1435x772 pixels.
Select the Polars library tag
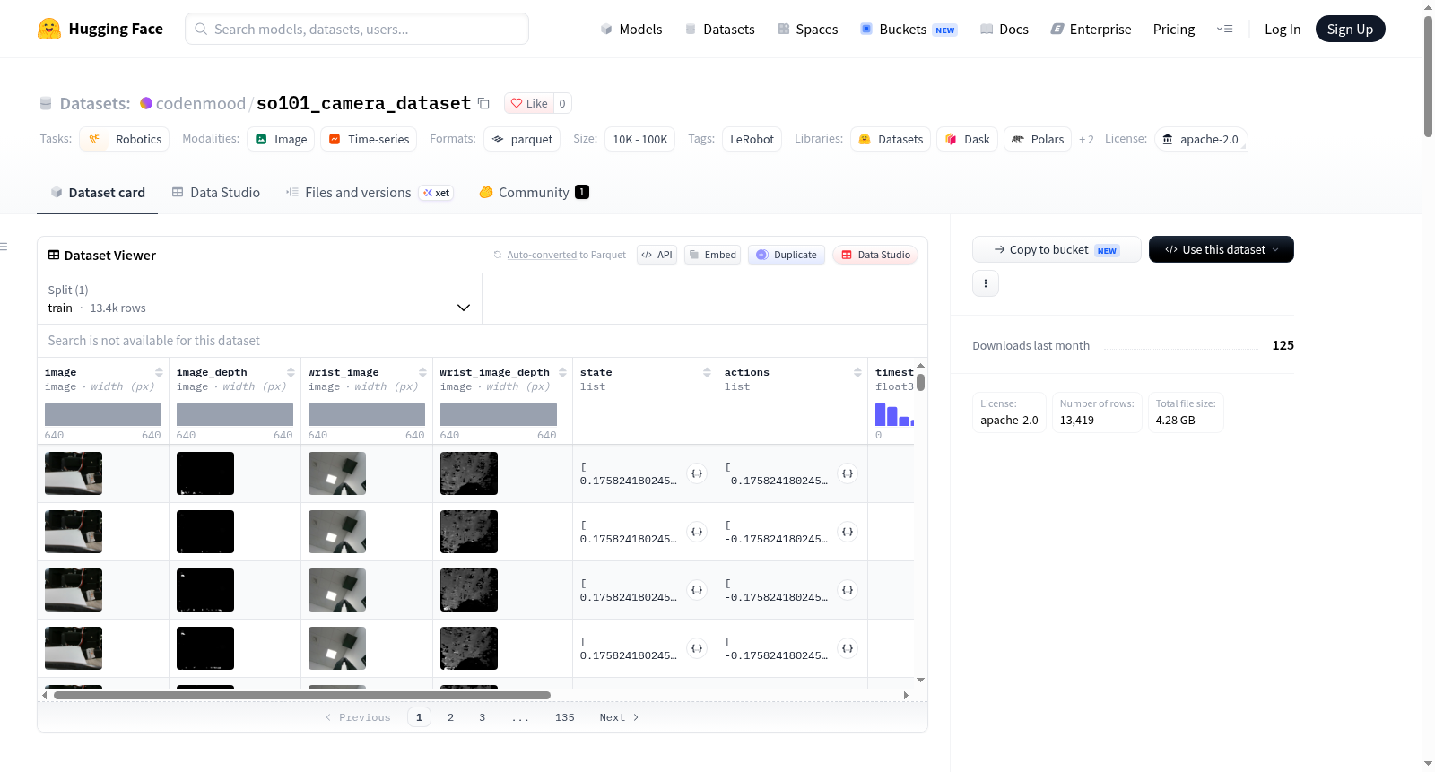[x=1038, y=139]
